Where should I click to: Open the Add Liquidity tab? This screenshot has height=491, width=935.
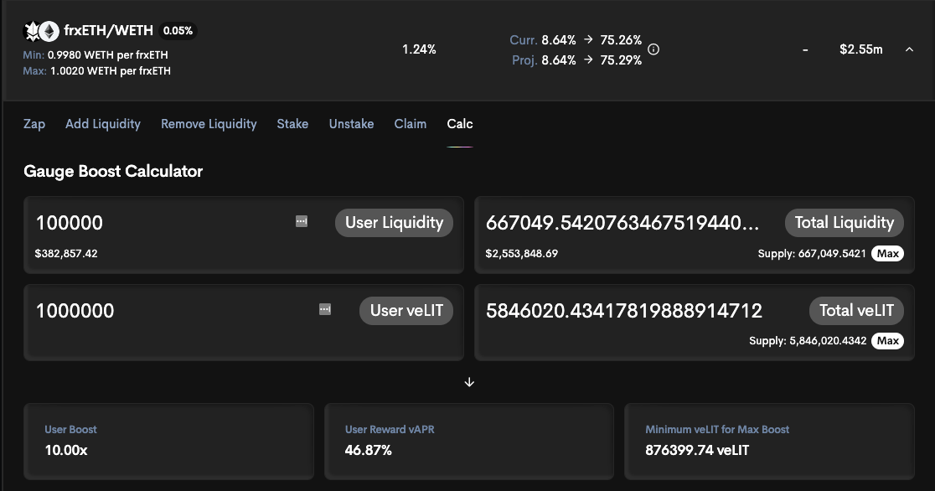point(103,124)
